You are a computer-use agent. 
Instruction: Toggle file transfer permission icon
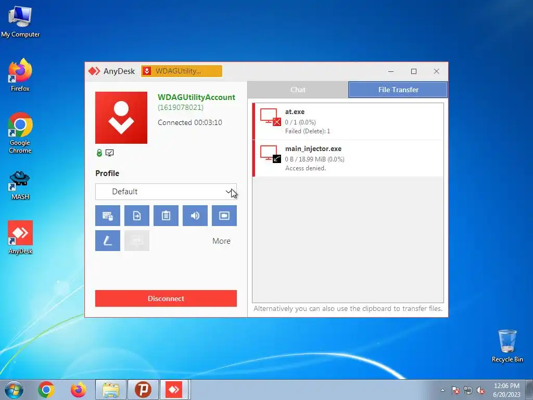(137, 216)
